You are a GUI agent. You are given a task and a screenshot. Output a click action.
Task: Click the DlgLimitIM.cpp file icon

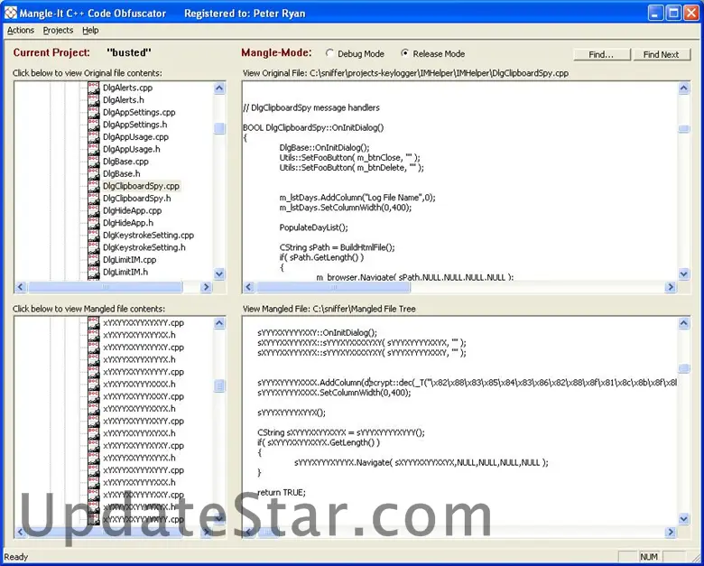[93, 260]
